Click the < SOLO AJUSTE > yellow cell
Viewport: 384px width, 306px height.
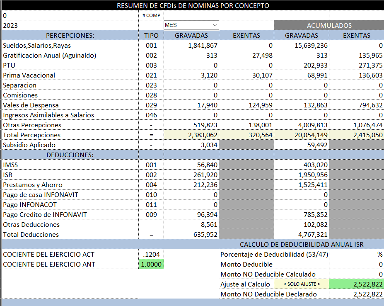point(301,284)
